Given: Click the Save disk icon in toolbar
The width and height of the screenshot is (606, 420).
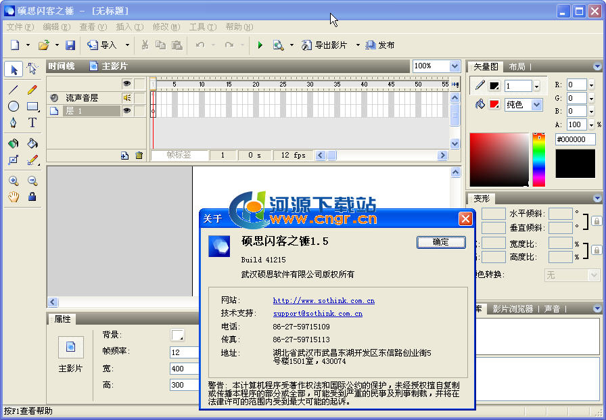Looking at the screenshot, I should (x=70, y=45).
